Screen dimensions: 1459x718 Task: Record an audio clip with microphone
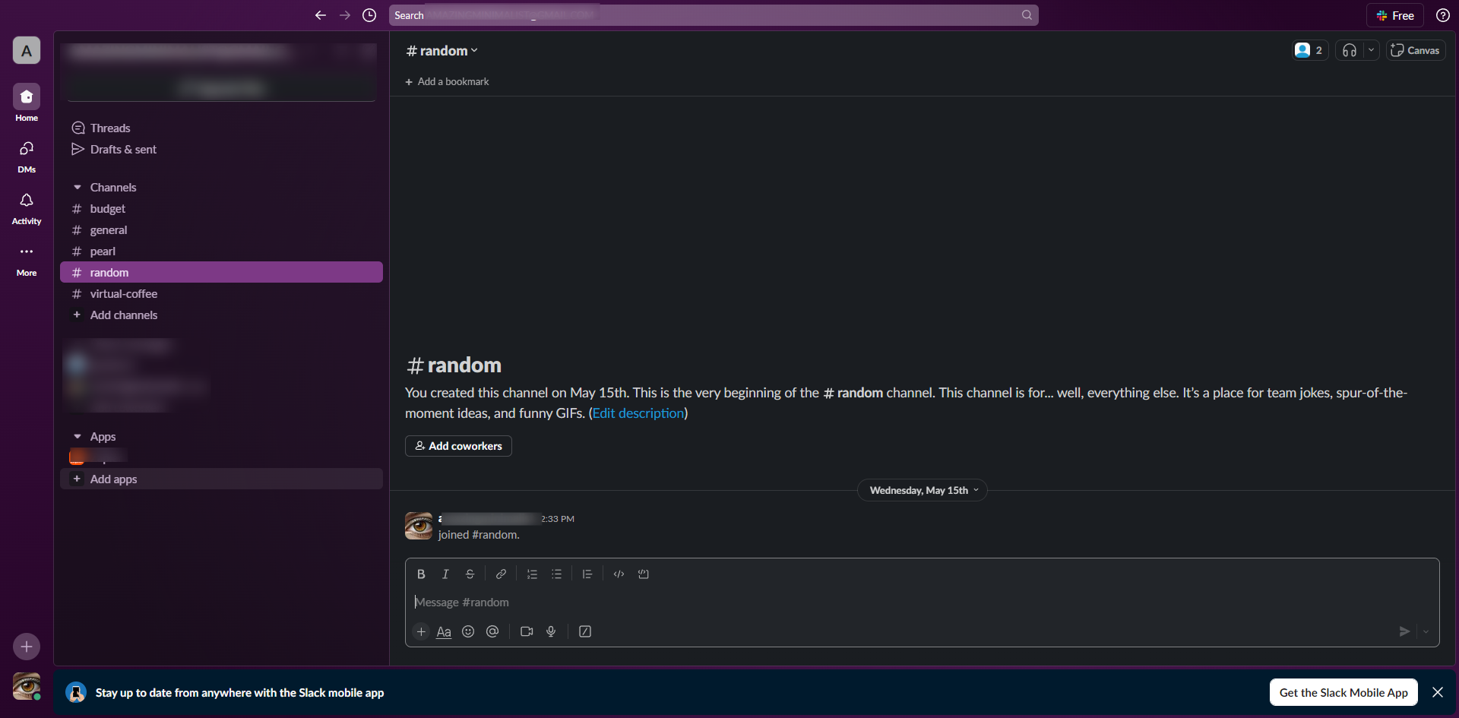(x=551, y=631)
